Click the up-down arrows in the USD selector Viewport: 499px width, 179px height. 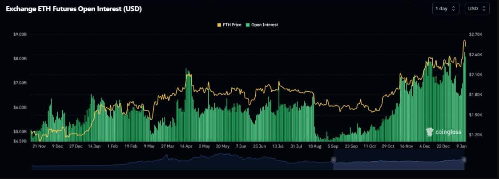[x=484, y=8]
